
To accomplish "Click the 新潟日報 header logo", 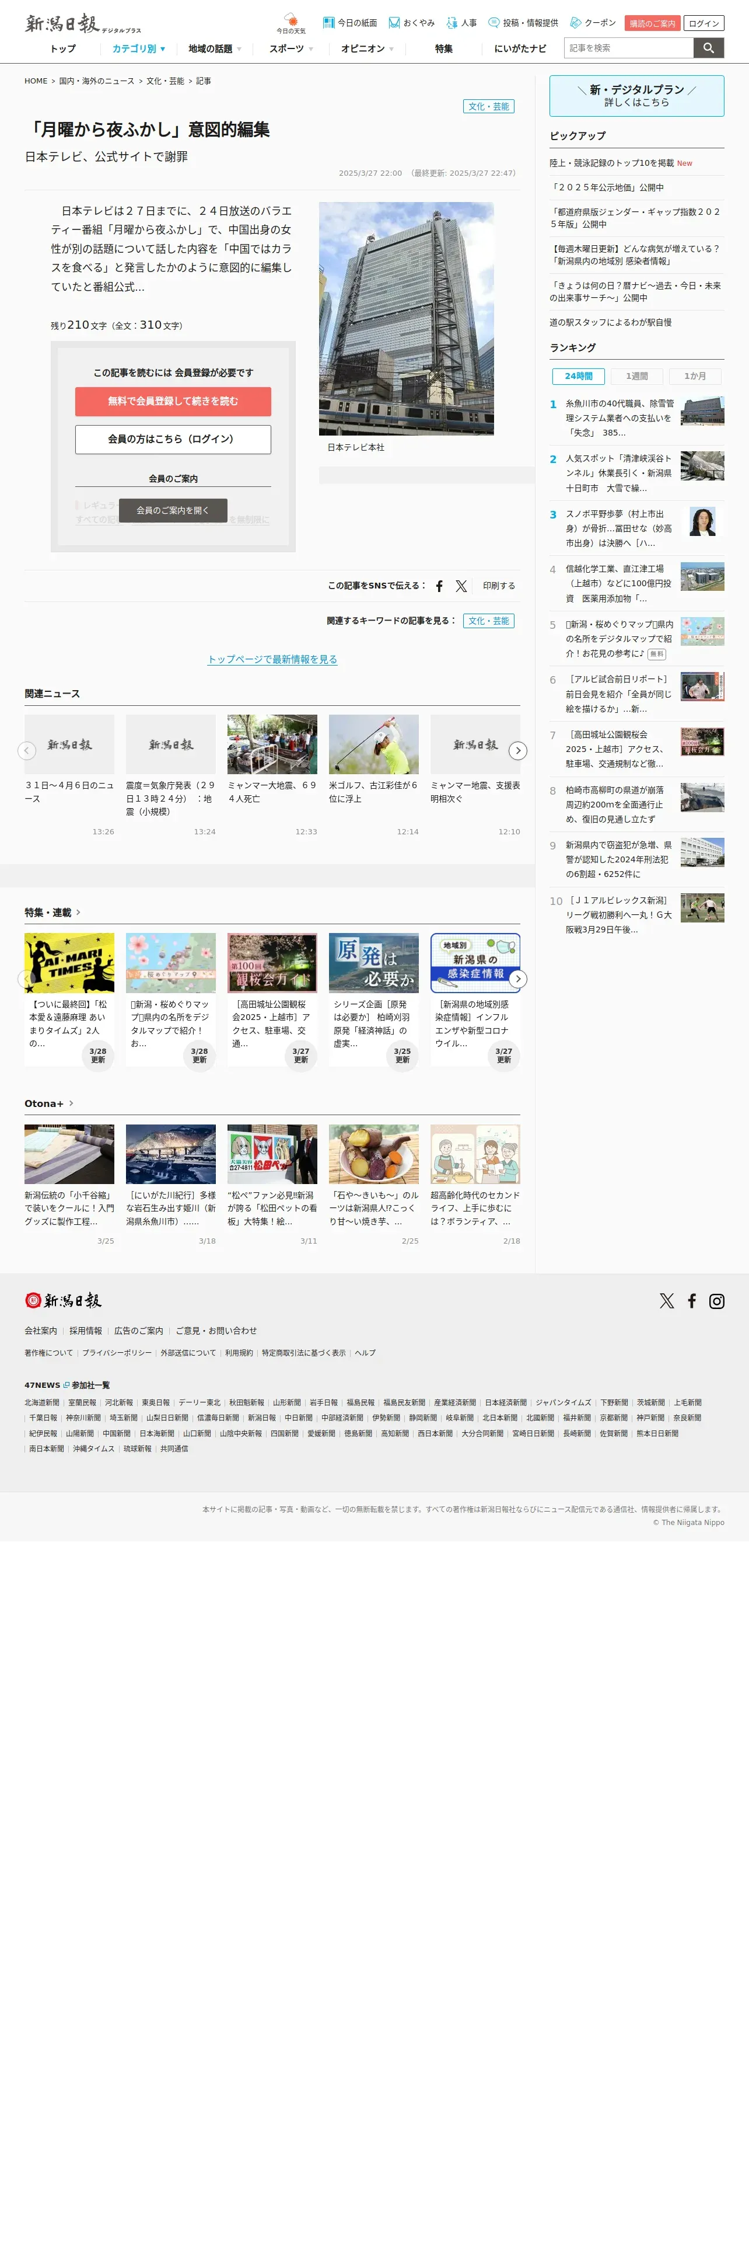I will coord(83,23).
